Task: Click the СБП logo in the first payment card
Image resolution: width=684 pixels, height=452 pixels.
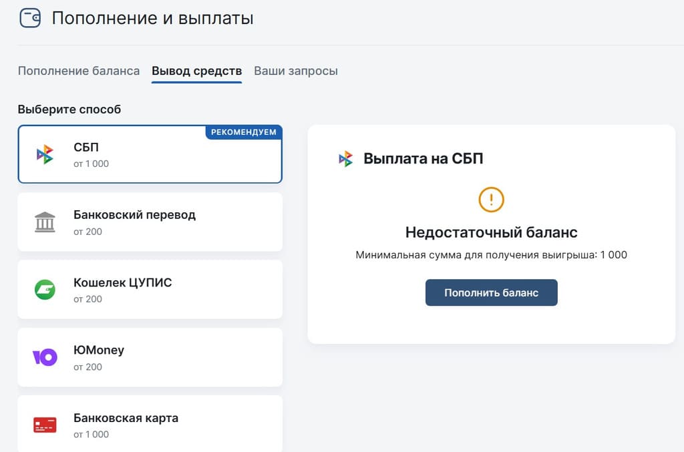Action: tap(45, 154)
